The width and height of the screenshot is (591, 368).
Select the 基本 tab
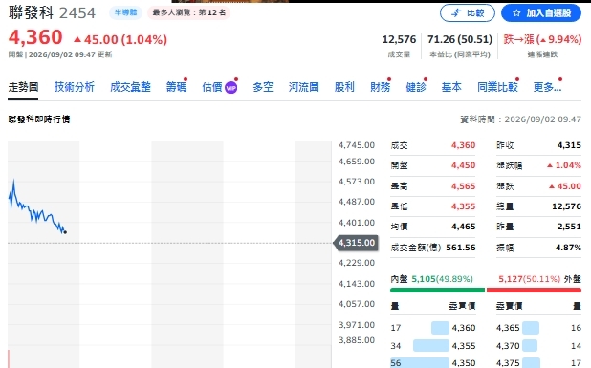coord(451,87)
